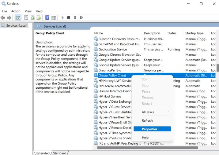Open the Properties sheet toolbar icon

tap(26, 17)
